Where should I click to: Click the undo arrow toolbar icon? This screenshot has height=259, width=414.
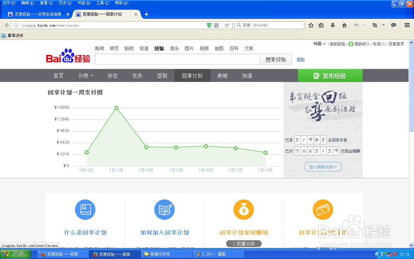coord(356,25)
